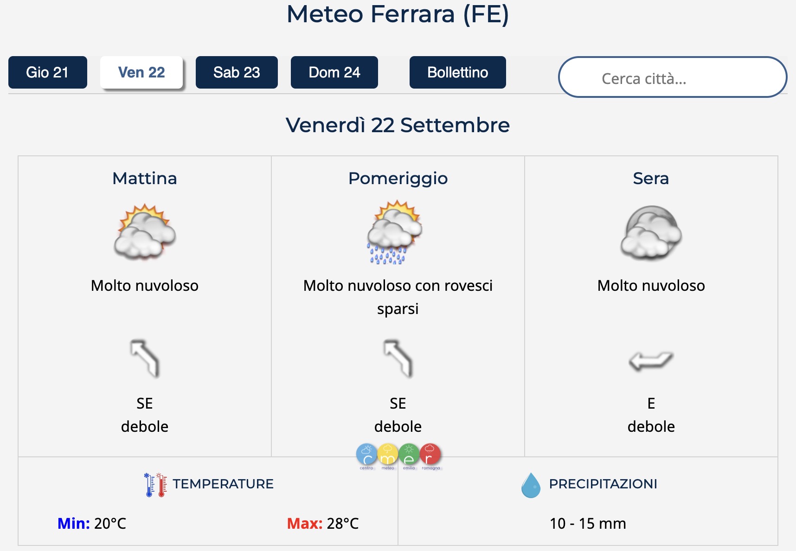The width and height of the screenshot is (796, 551).
Task: Click the Meteo Ferrara (FE) heading
Action: click(x=398, y=14)
